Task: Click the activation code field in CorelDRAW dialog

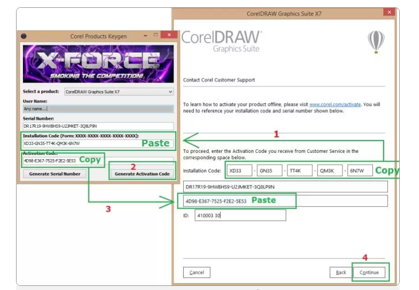Action: [285, 201]
